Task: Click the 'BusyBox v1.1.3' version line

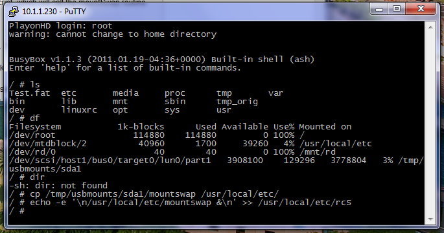Action: 161,60
